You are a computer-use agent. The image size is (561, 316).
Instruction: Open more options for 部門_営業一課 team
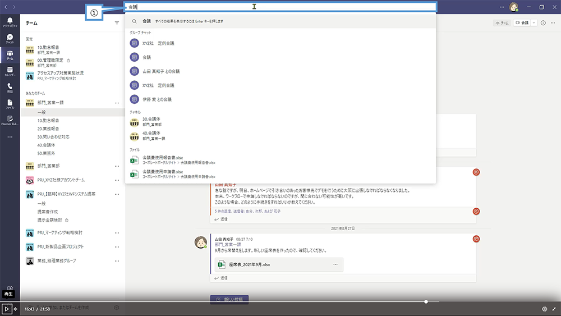[x=117, y=103]
